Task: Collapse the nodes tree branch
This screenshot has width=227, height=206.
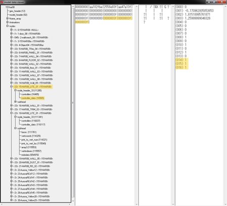Action: 8,26
